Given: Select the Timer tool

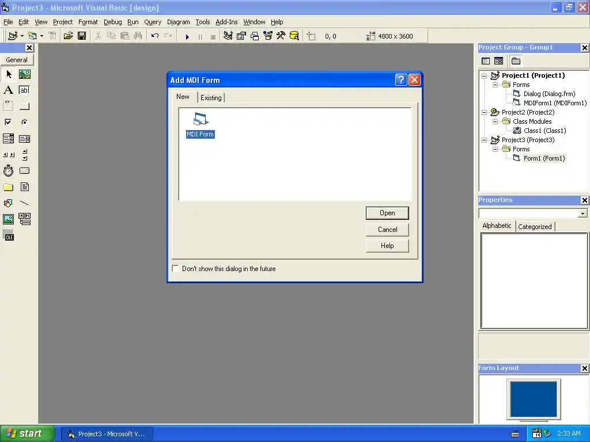Looking at the screenshot, I should (x=8, y=170).
